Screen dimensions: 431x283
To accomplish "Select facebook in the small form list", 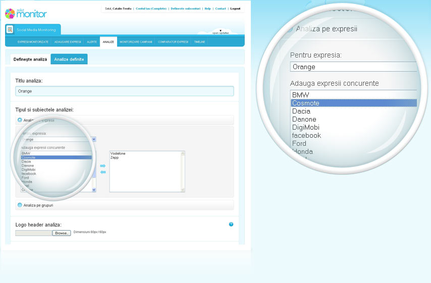I will [29, 174].
